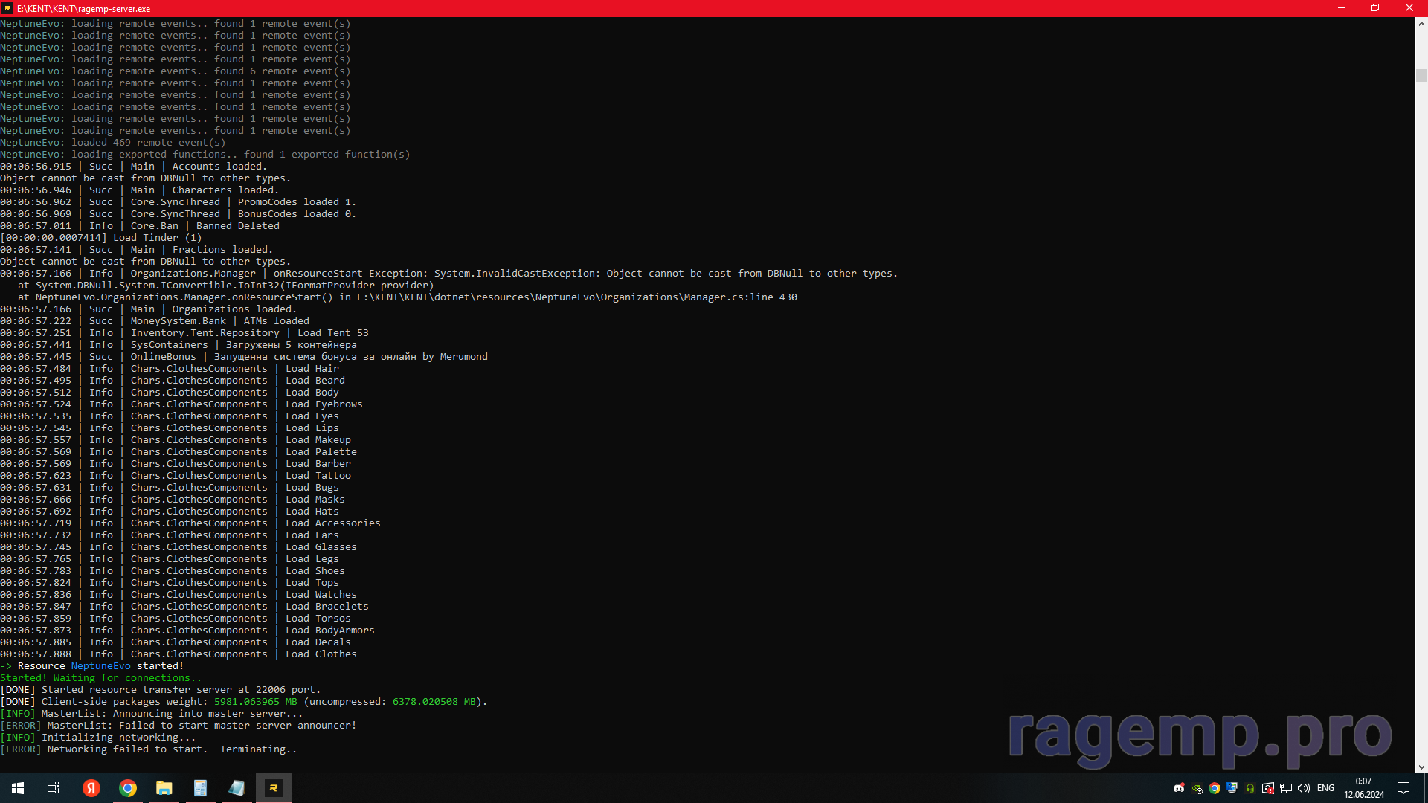This screenshot has width=1428, height=803.
Task: Click the OnlineBonus 'by Merumond' log line
Action: (x=244, y=357)
